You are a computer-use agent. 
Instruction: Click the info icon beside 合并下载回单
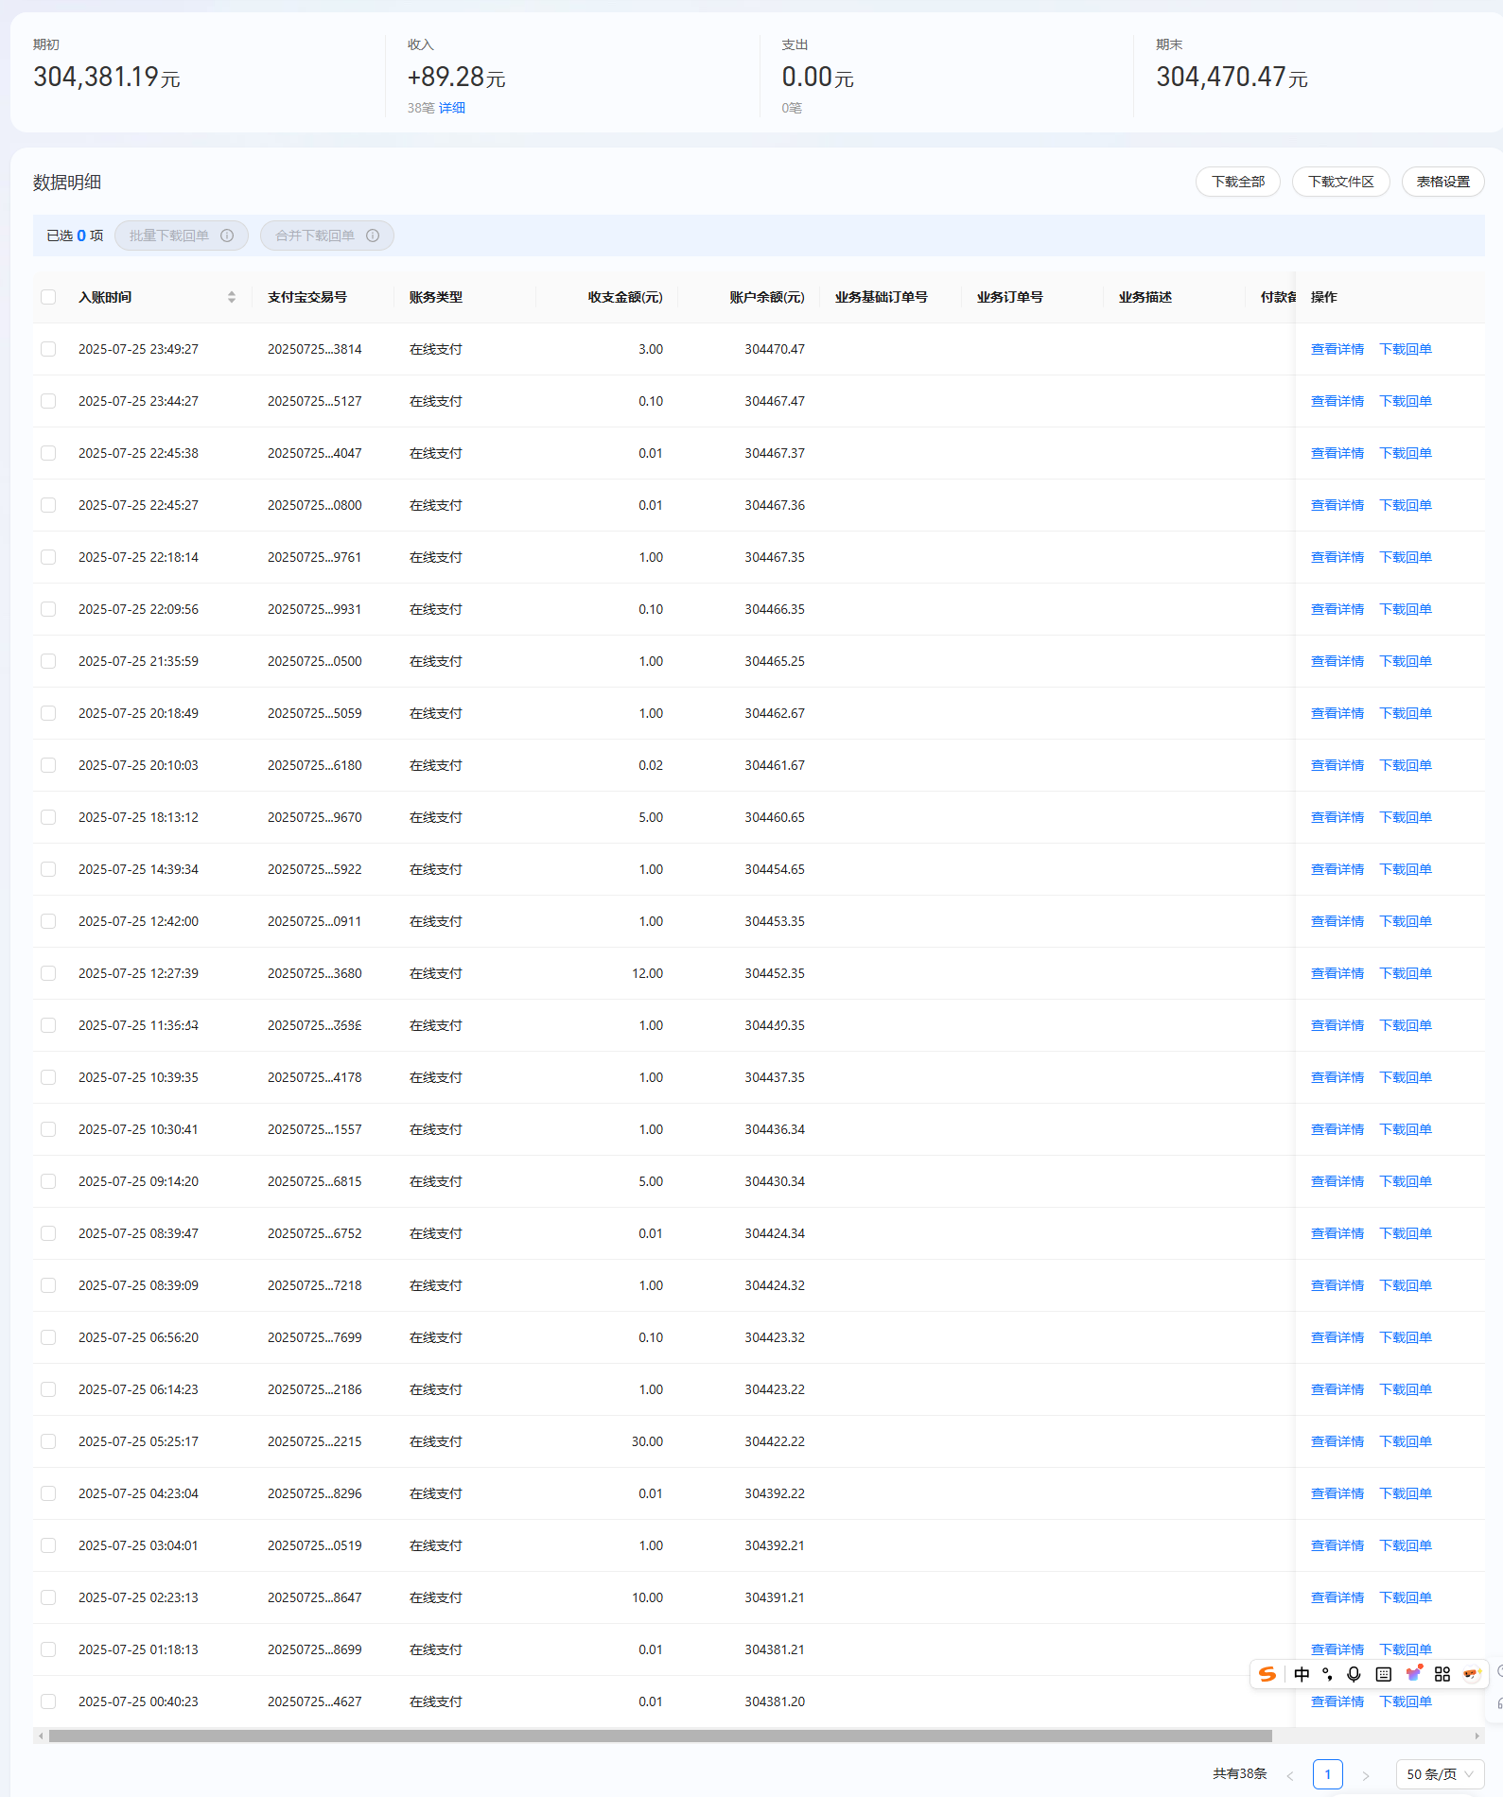tap(373, 236)
